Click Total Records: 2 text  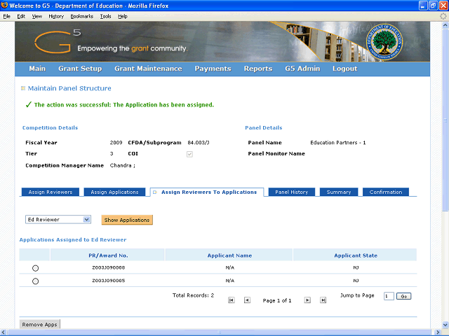(194, 295)
